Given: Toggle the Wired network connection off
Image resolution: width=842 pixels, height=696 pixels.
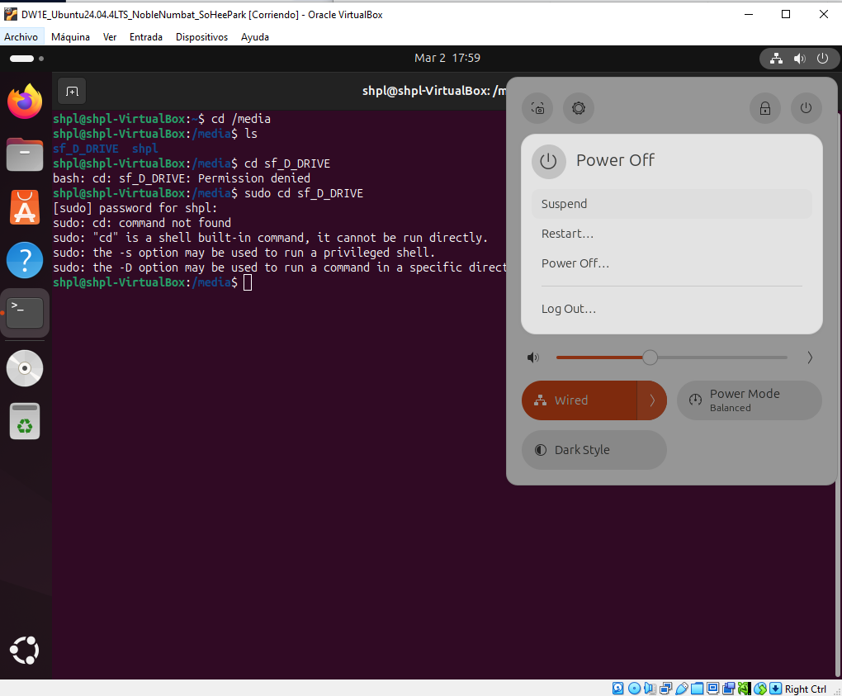Looking at the screenshot, I should click(579, 400).
